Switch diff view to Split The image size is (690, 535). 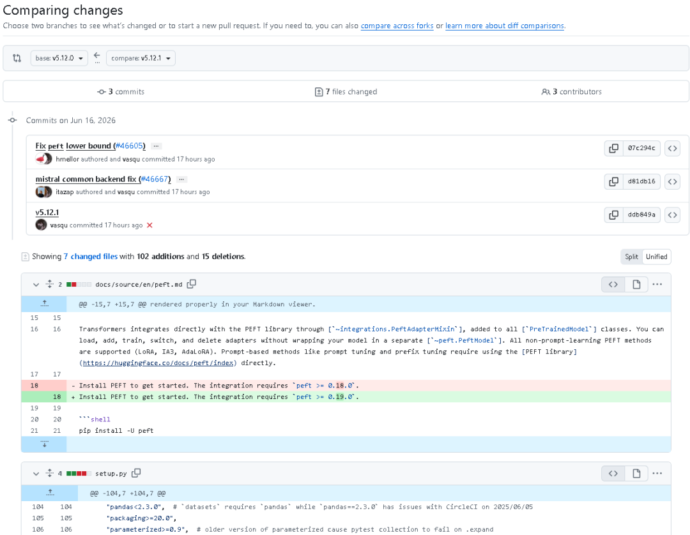tap(631, 257)
